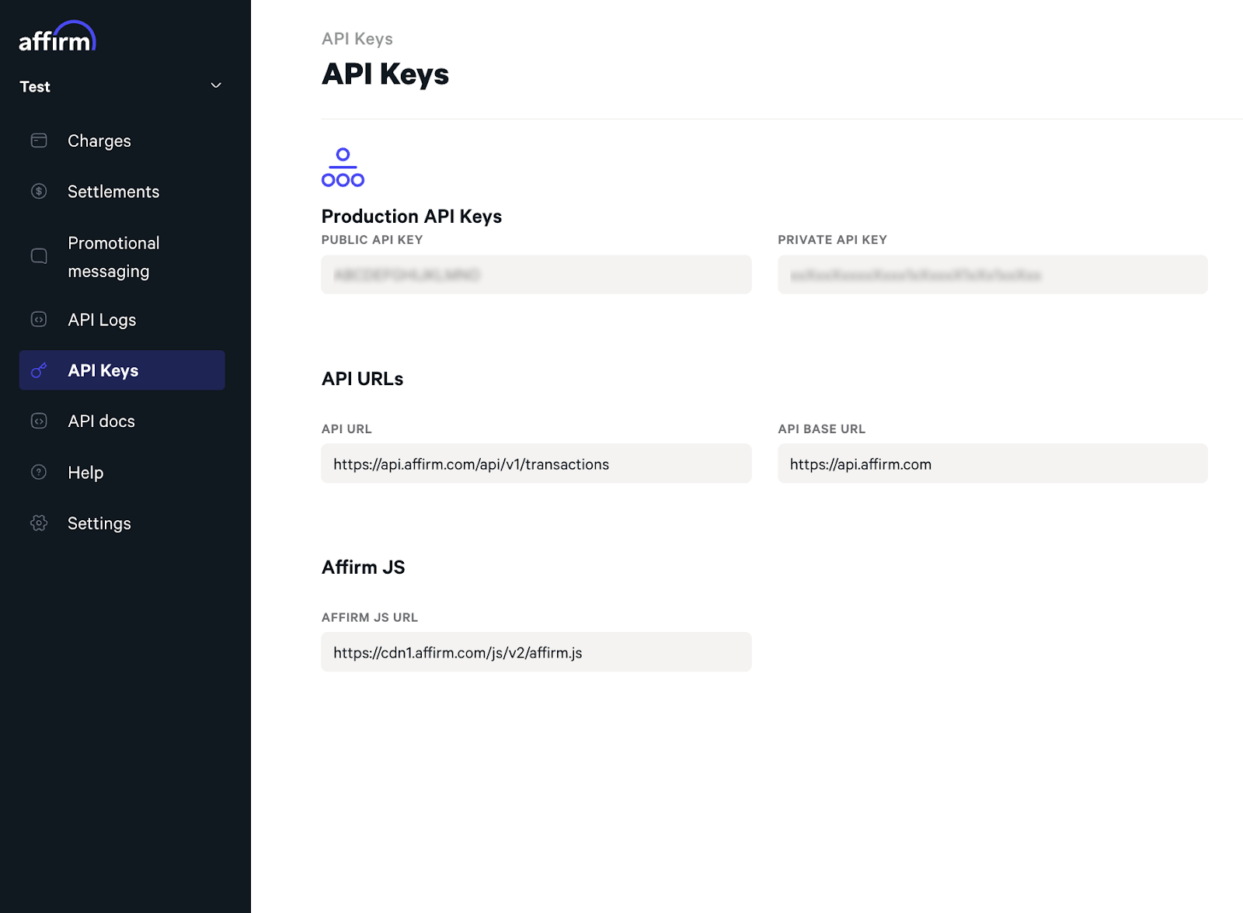Image resolution: width=1243 pixels, height=913 pixels.
Task: Click the Charges card icon
Action: [39, 141]
